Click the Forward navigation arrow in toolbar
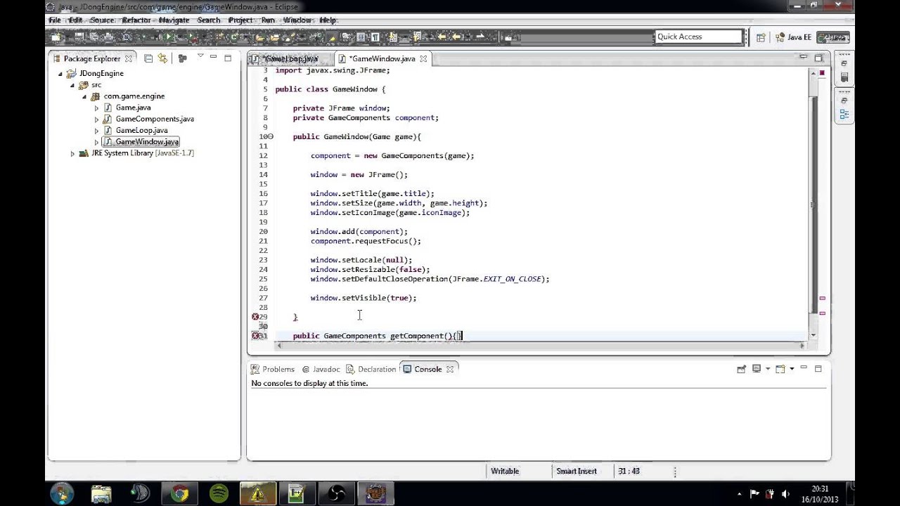The width and height of the screenshot is (900, 506). click(x=480, y=37)
